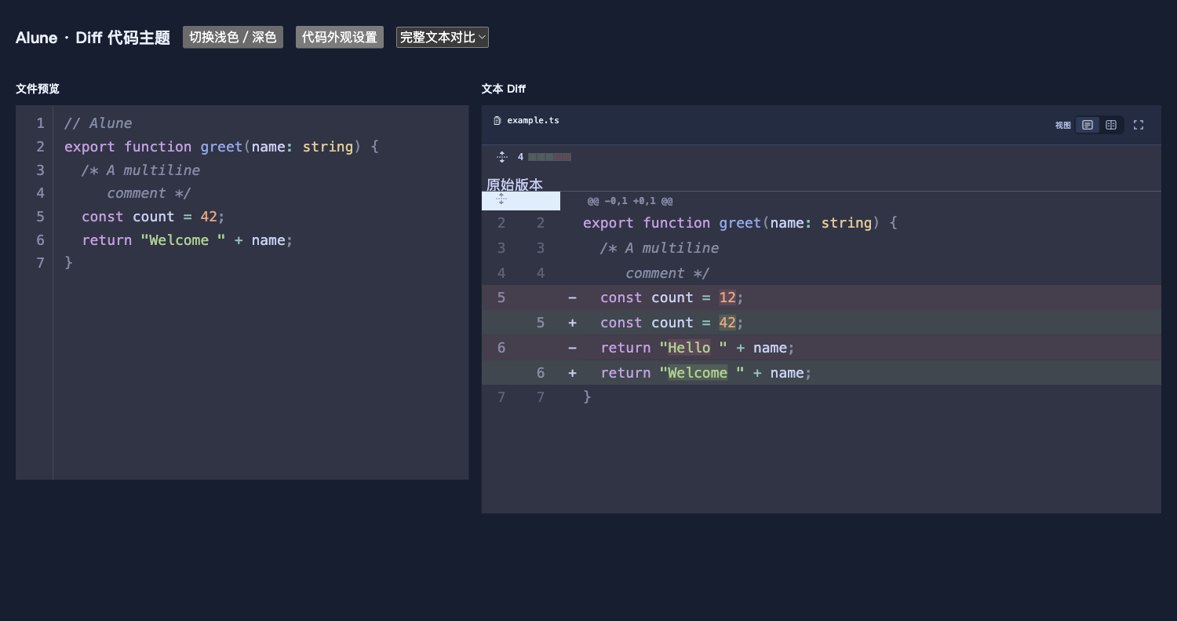Click the @@ -0,1 +0,1 @@ hunk header

(630, 201)
